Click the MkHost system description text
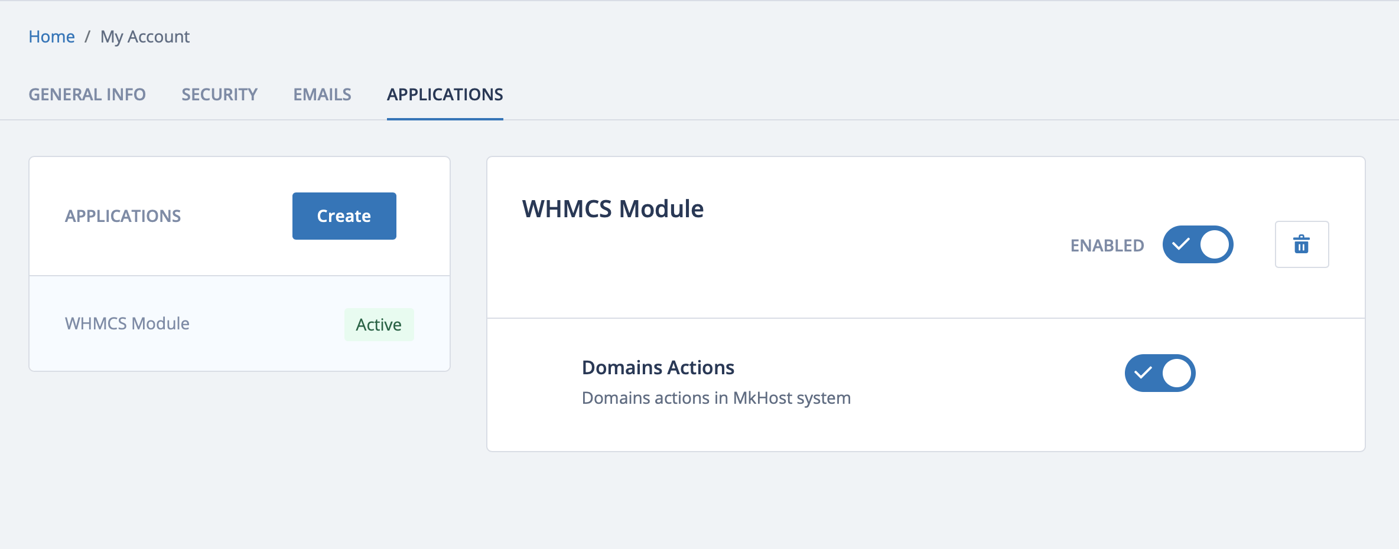Viewport: 1399px width, 549px height. point(716,398)
